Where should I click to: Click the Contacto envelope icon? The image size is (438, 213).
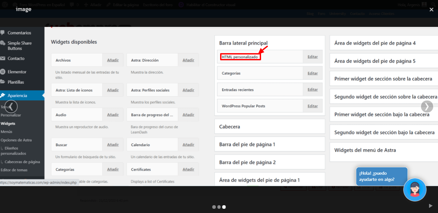click(3, 58)
